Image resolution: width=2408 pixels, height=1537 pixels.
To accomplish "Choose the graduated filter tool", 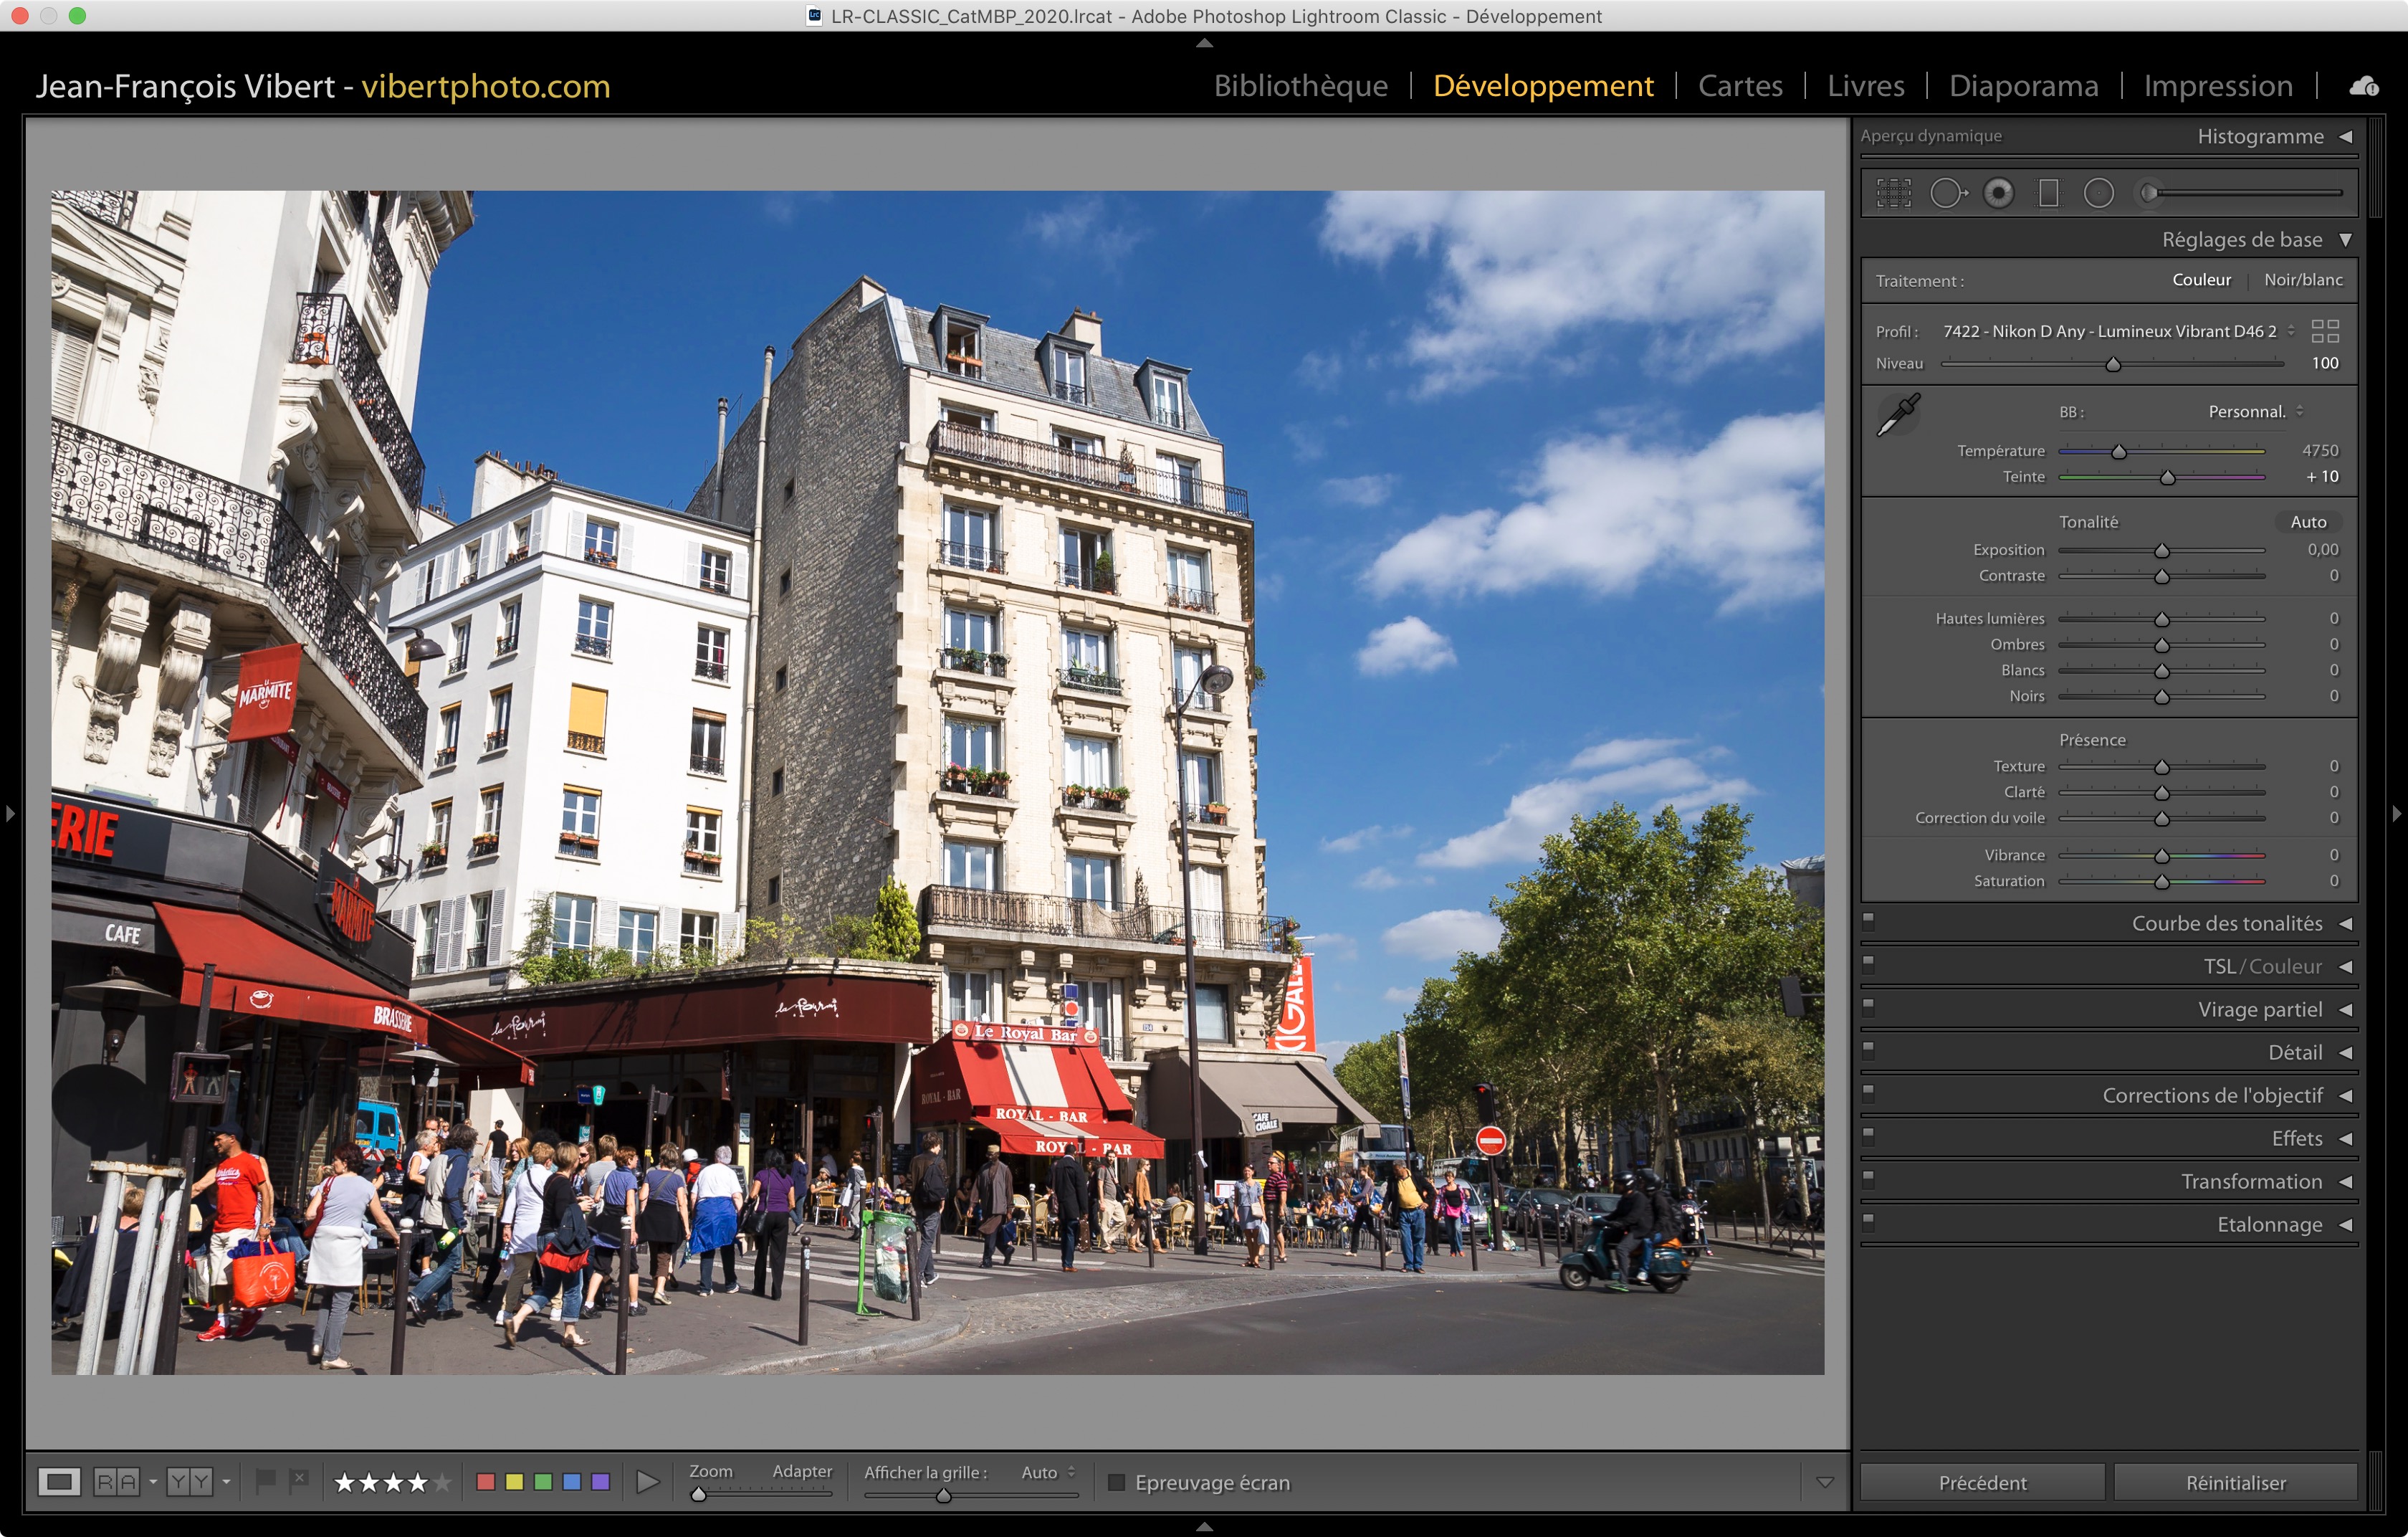I will click(x=2048, y=193).
